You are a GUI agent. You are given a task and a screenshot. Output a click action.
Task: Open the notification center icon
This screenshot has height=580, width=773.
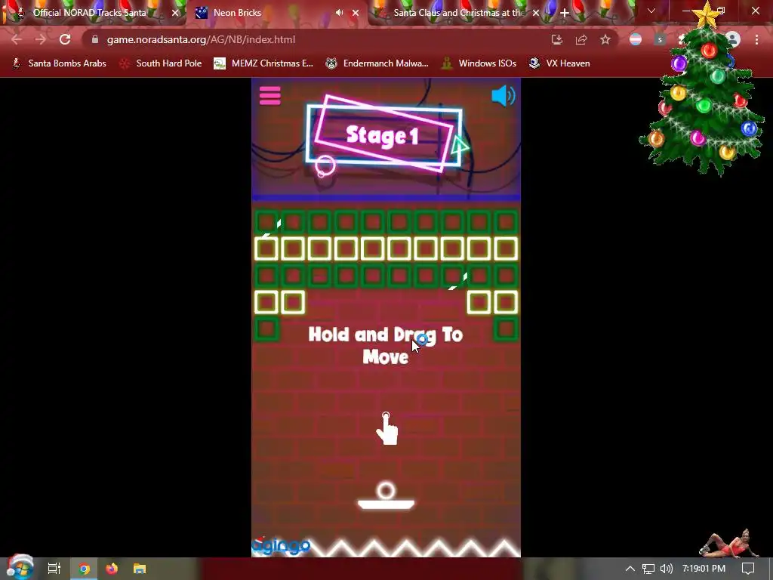pyautogui.click(x=748, y=569)
